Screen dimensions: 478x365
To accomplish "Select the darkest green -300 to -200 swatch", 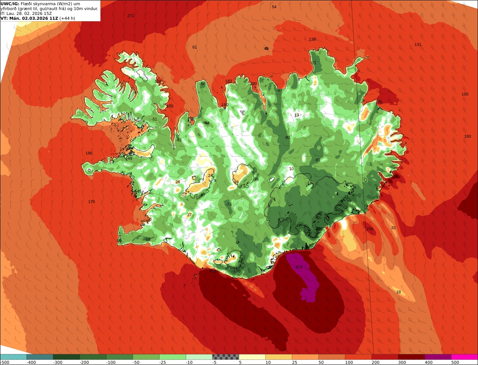I will [66, 357].
